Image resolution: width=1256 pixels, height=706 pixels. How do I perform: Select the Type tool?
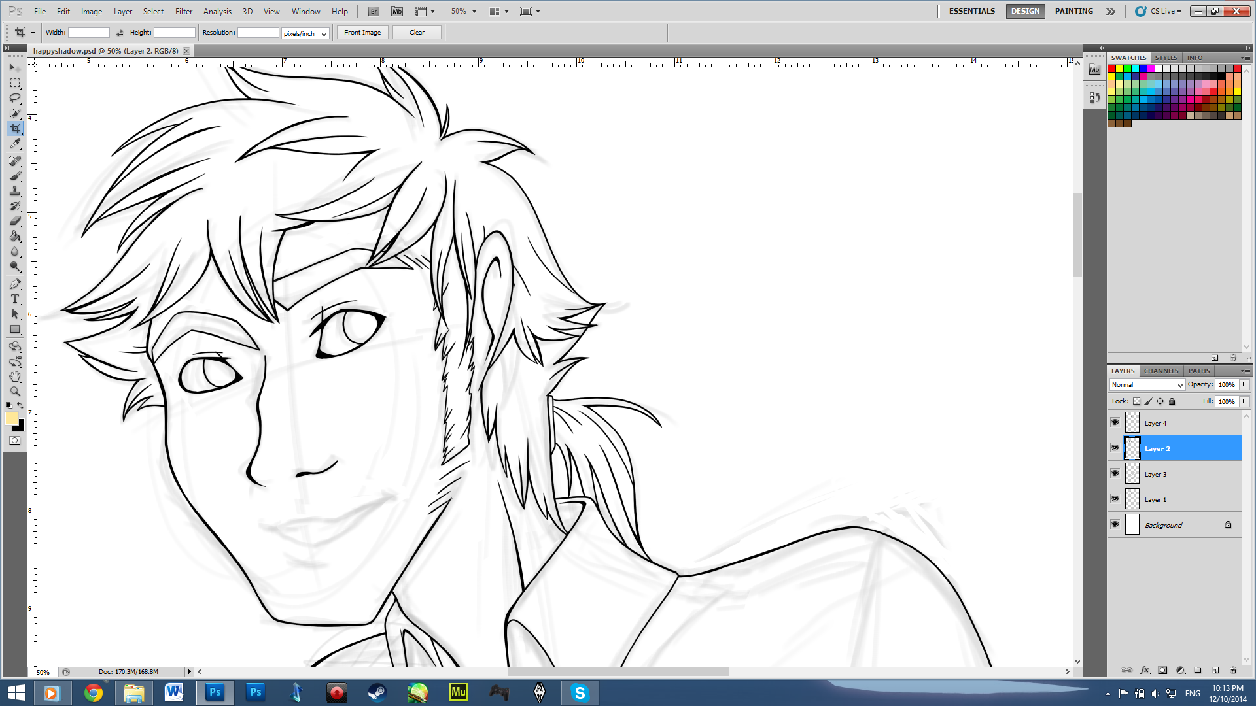[x=15, y=299]
